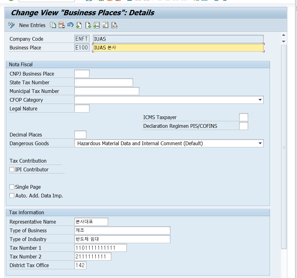Image resolution: width=297 pixels, height=278 pixels.
Task: Click company name field IUAS
Action: point(178,39)
